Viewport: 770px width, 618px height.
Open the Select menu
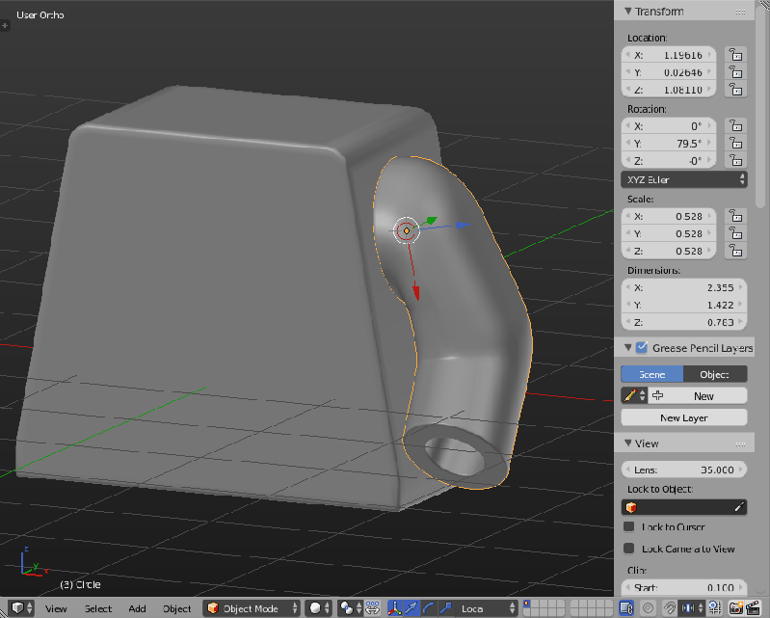(97, 608)
